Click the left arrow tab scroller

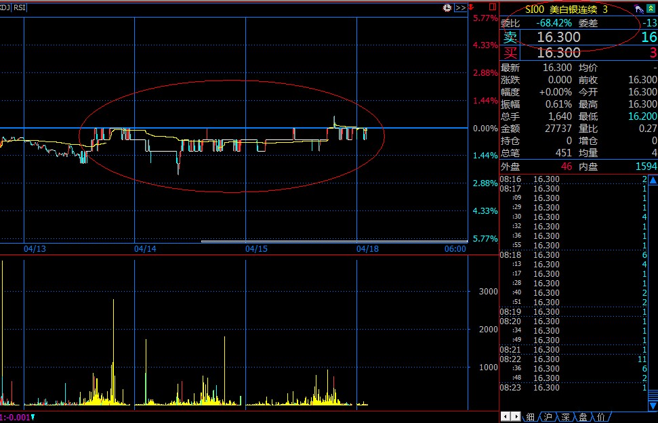[506, 417]
